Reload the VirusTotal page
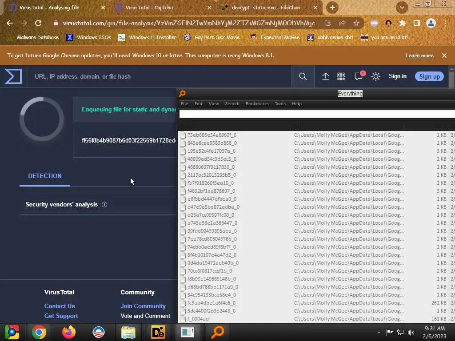This screenshot has width=455, height=341. [x=38, y=23]
